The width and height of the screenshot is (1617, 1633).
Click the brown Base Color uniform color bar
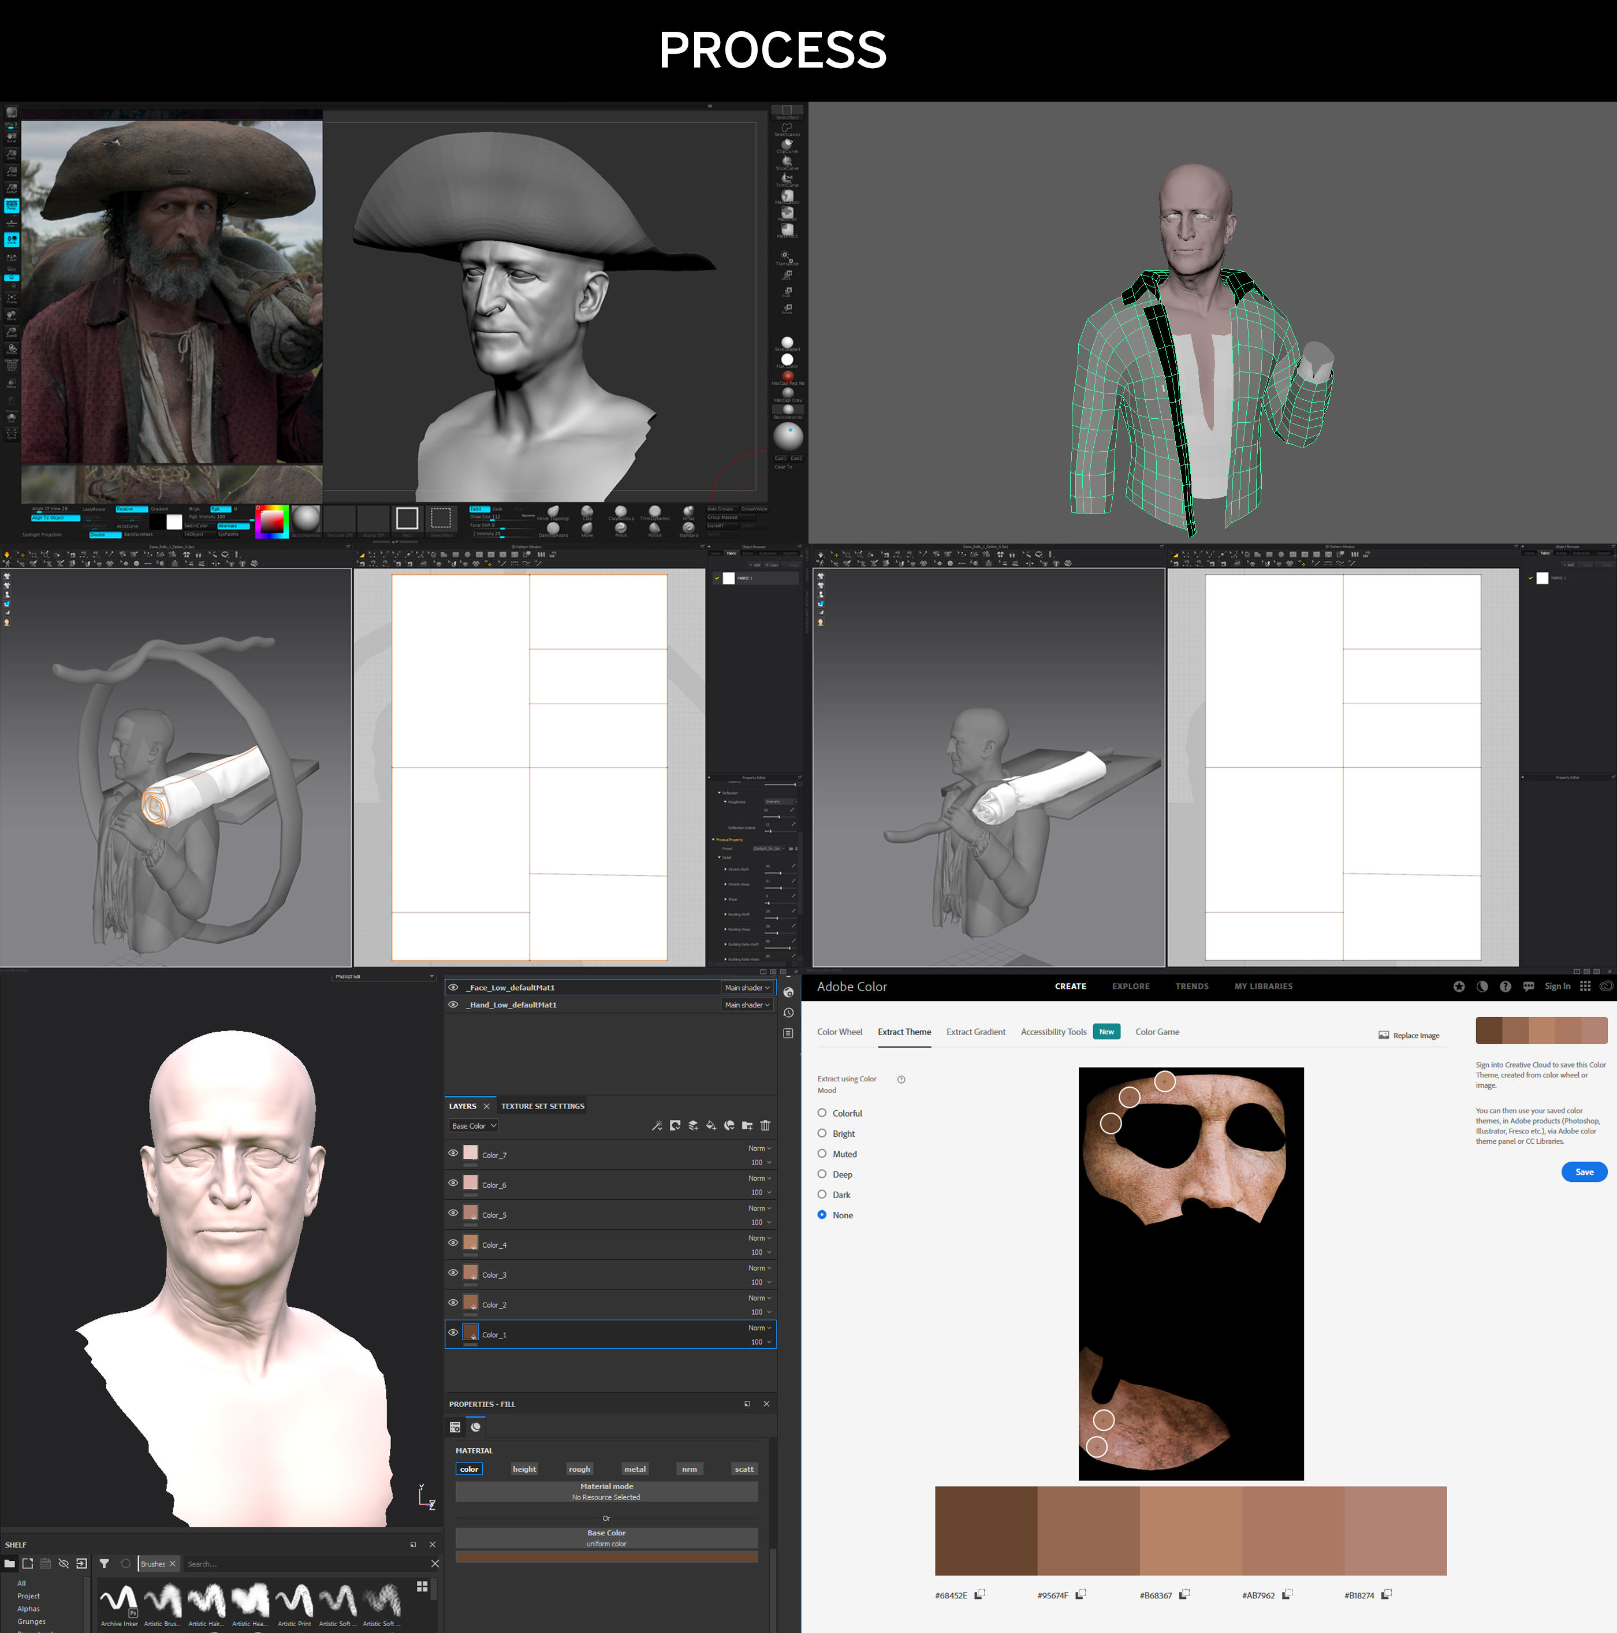click(x=606, y=1556)
